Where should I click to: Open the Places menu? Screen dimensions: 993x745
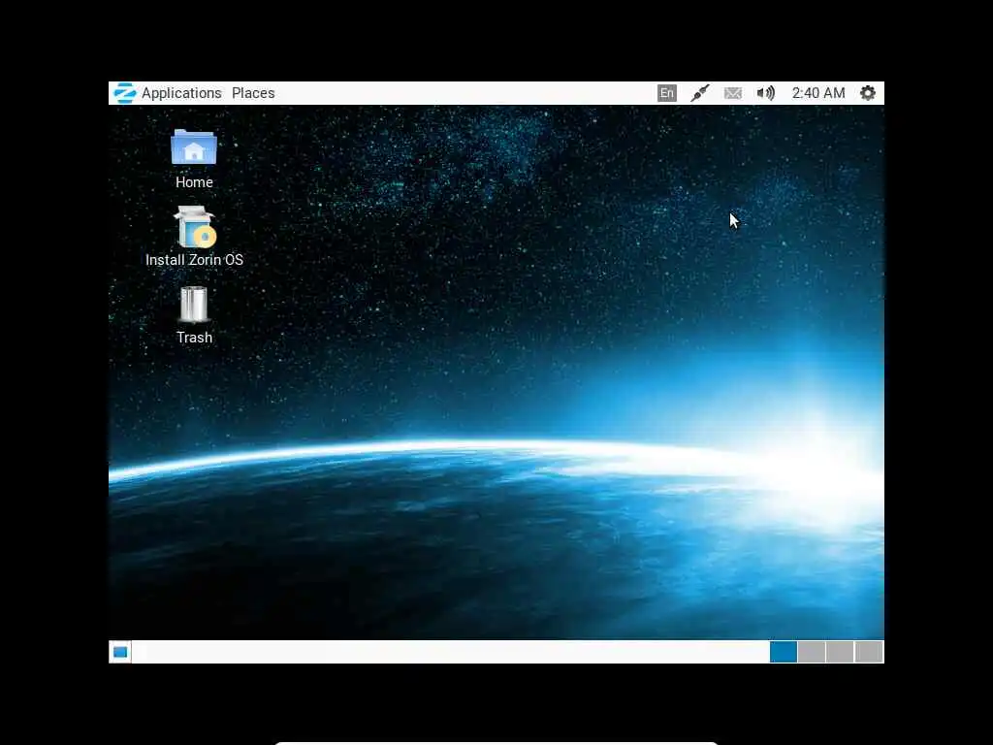(x=253, y=93)
